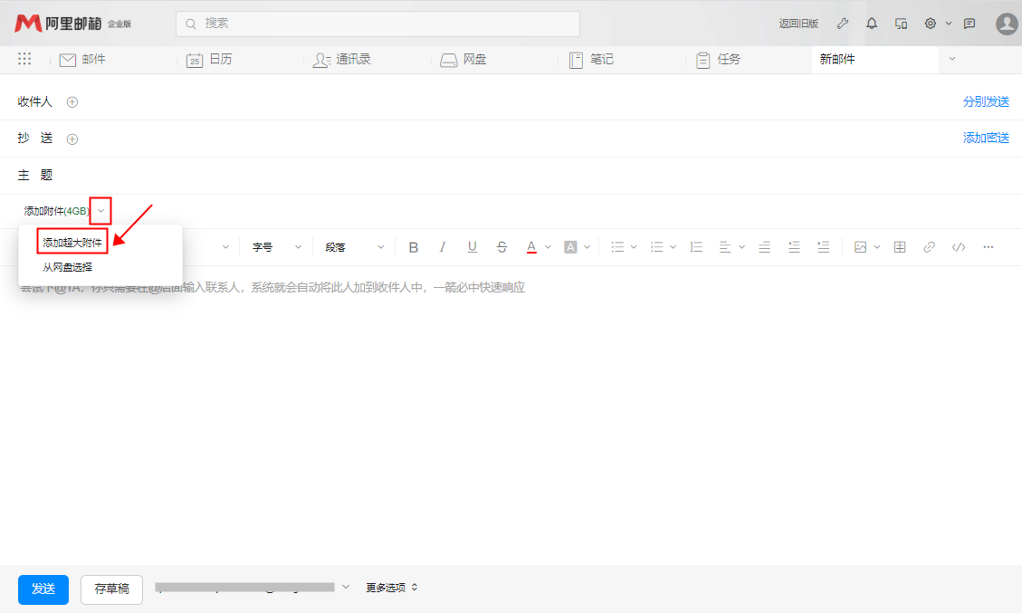
Task: Insert a hyperlink icon
Action: pos(929,247)
